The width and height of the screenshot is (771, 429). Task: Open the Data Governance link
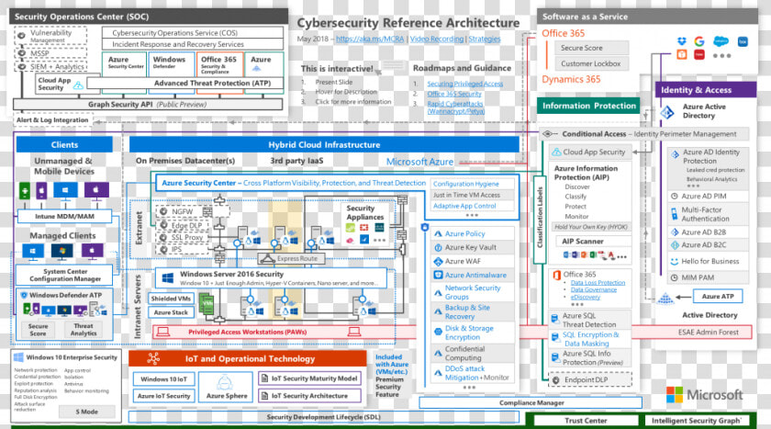click(x=594, y=289)
